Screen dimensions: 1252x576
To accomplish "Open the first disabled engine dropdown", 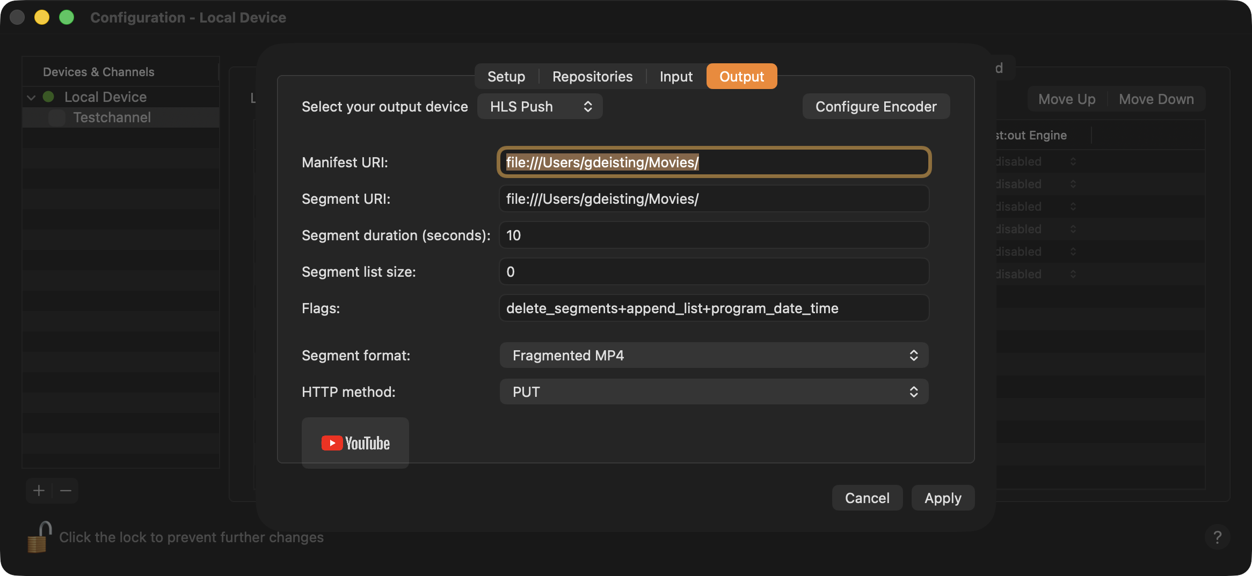I will pos(1036,161).
